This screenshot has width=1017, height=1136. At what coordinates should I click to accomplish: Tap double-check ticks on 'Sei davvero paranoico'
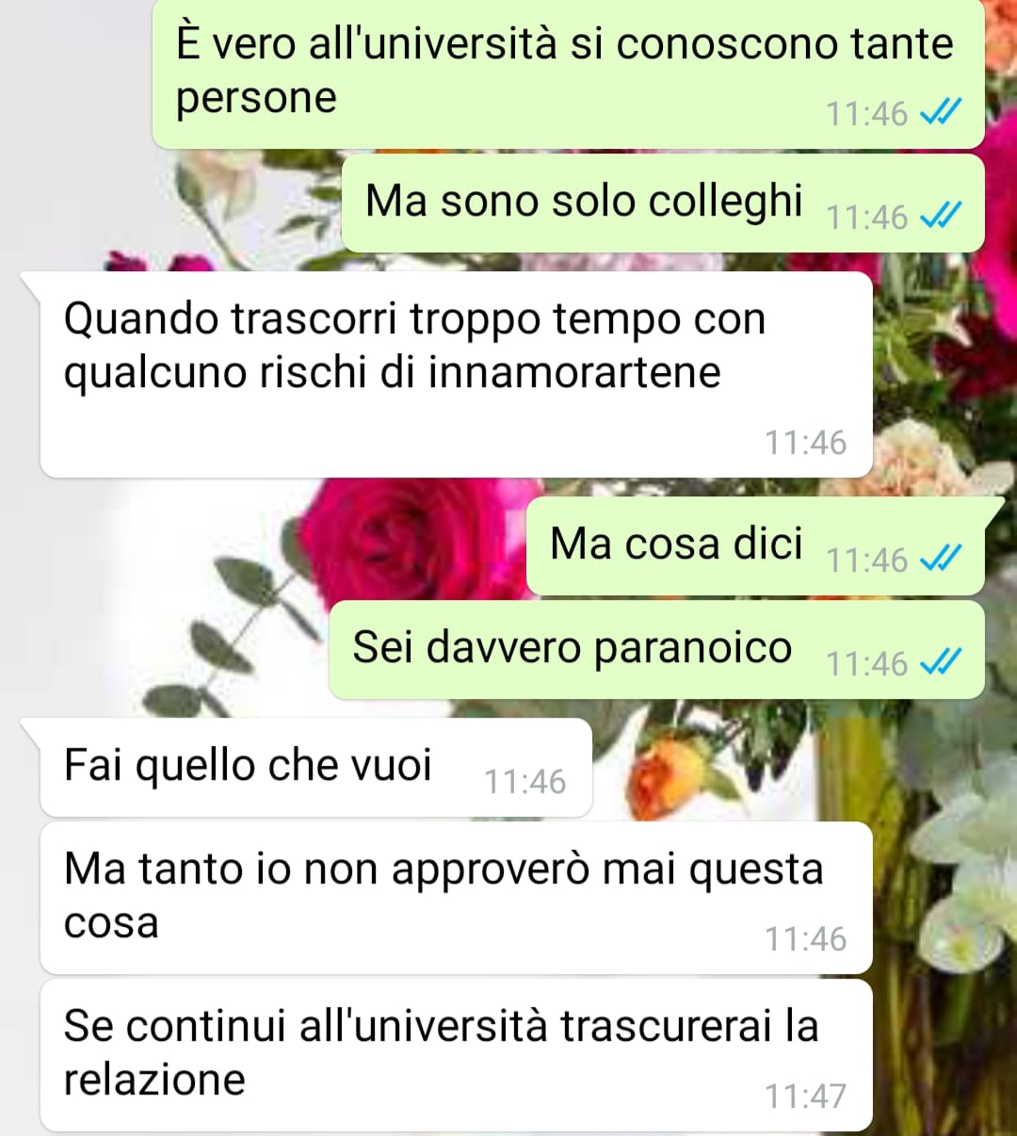point(939,663)
